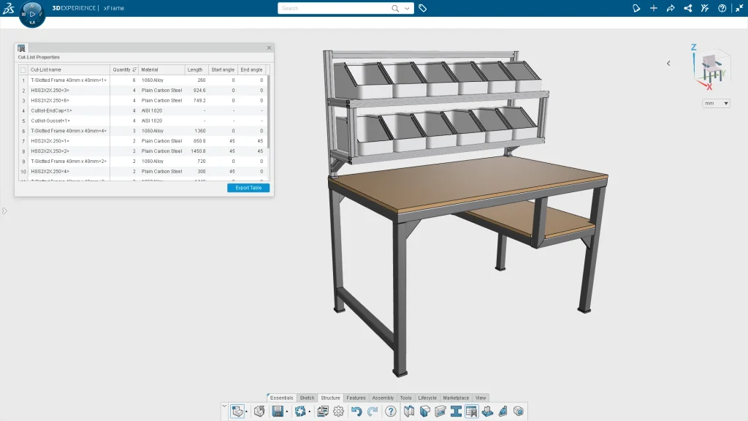Viewport: 748px width, 421px height.
Task: Expand the left side panel arrow
Action: click(x=4, y=211)
